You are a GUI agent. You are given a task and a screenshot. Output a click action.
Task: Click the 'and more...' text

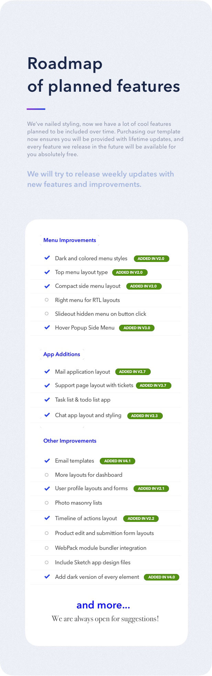103,605
